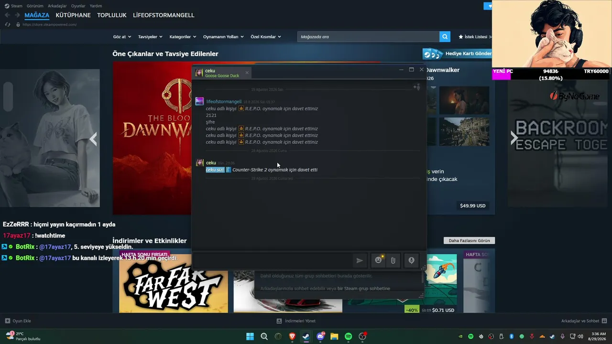Click the $49.99 USD price tag
The image size is (612, 344).
tap(473, 206)
